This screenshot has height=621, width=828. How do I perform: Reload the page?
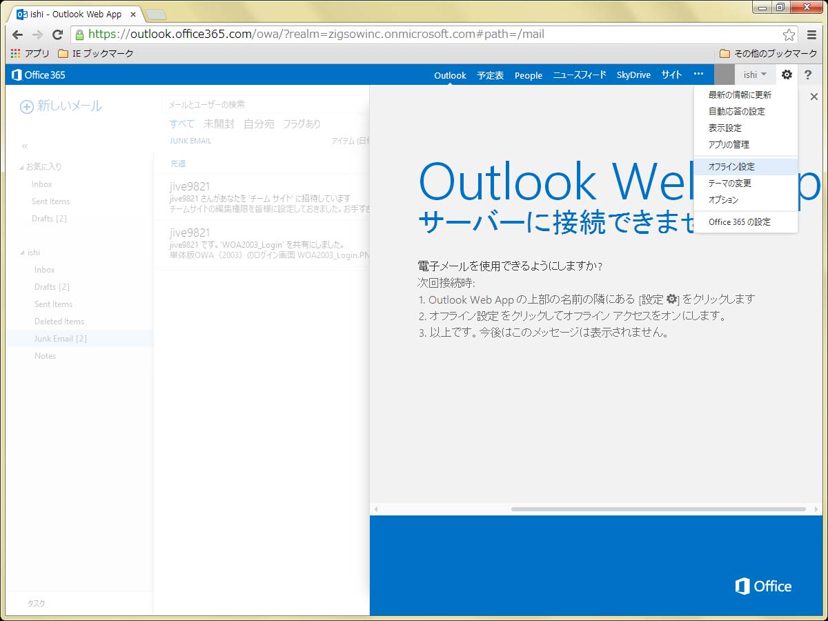(58, 34)
